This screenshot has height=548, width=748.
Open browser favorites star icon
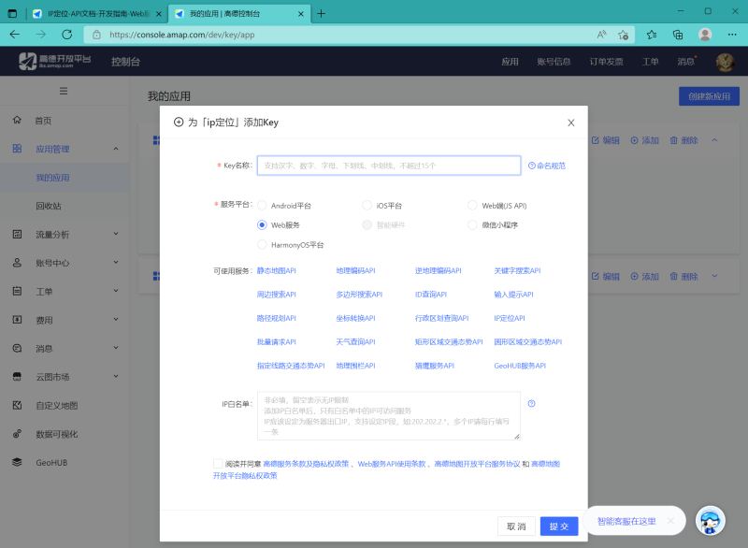pyautogui.click(x=651, y=35)
